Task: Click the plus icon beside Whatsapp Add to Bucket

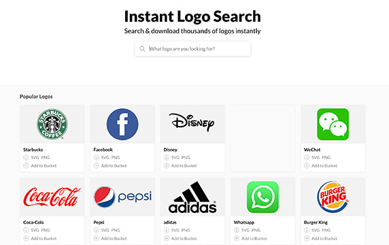Action: point(237,238)
